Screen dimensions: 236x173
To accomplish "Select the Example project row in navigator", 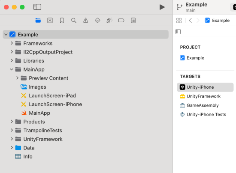I will click(x=86, y=35).
